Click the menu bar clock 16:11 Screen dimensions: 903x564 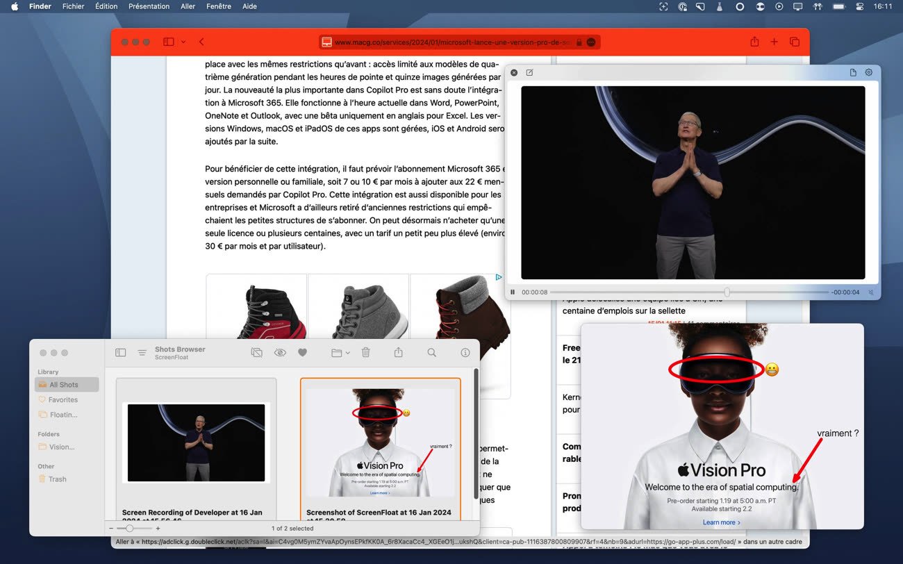[883, 6]
